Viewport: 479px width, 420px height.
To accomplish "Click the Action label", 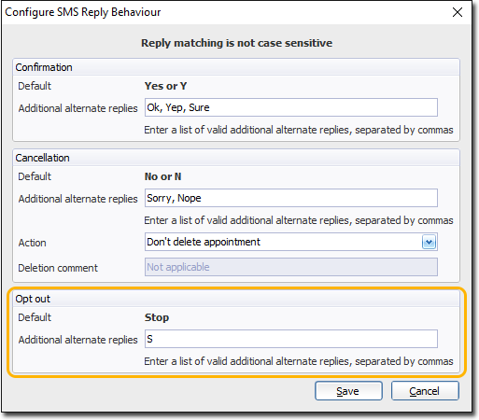I will [x=32, y=243].
